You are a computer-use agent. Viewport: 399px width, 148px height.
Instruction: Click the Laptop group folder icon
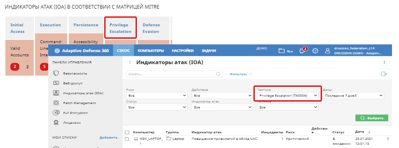tap(169, 139)
